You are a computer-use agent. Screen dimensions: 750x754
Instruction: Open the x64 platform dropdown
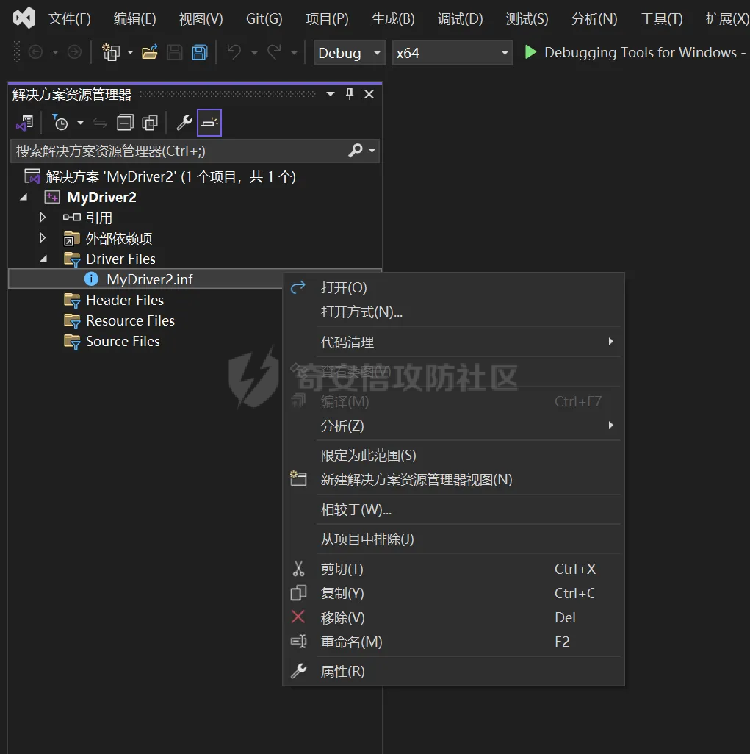coord(452,52)
